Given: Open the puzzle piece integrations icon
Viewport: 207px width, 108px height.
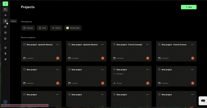Looking at the screenshot, I should (x=5, y=38).
